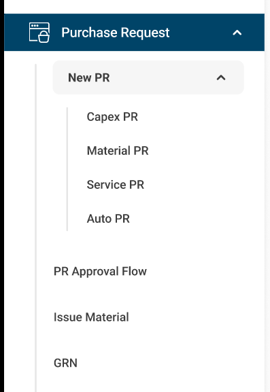The height and width of the screenshot is (392, 270).
Task: Navigate to the GRN page
Action: (x=65, y=363)
